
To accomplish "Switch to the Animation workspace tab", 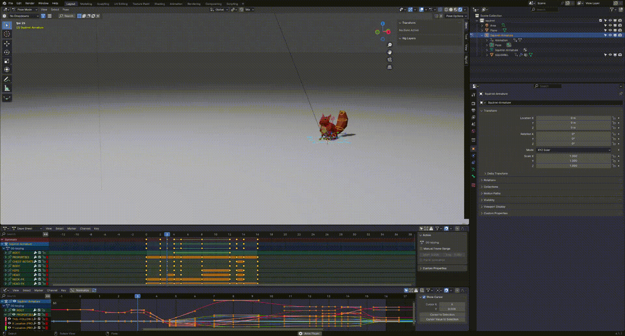I will [176, 4].
